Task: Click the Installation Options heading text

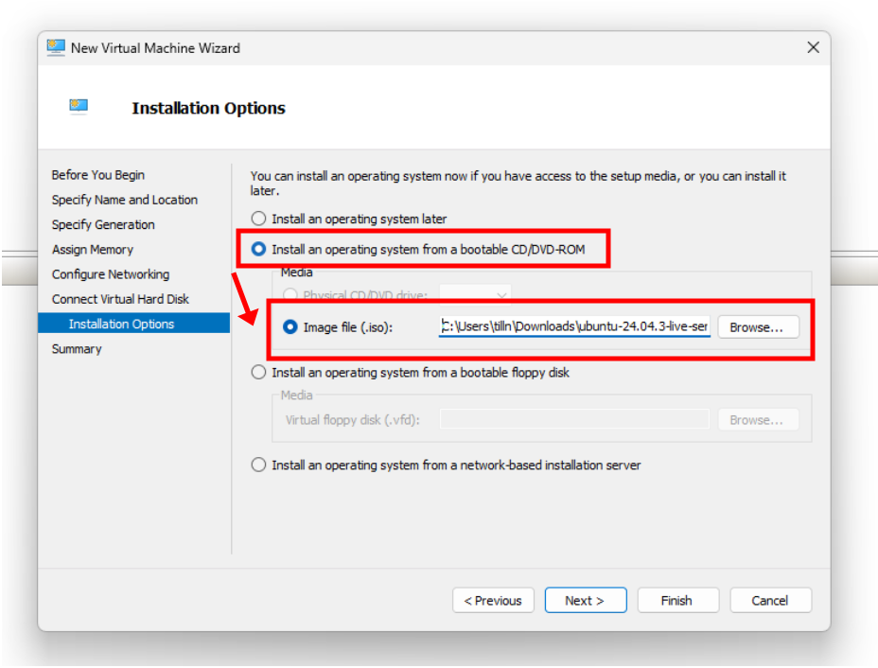Action: click(x=208, y=108)
